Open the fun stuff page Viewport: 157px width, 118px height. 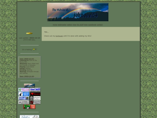pyautogui.click(x=80, y=25)
